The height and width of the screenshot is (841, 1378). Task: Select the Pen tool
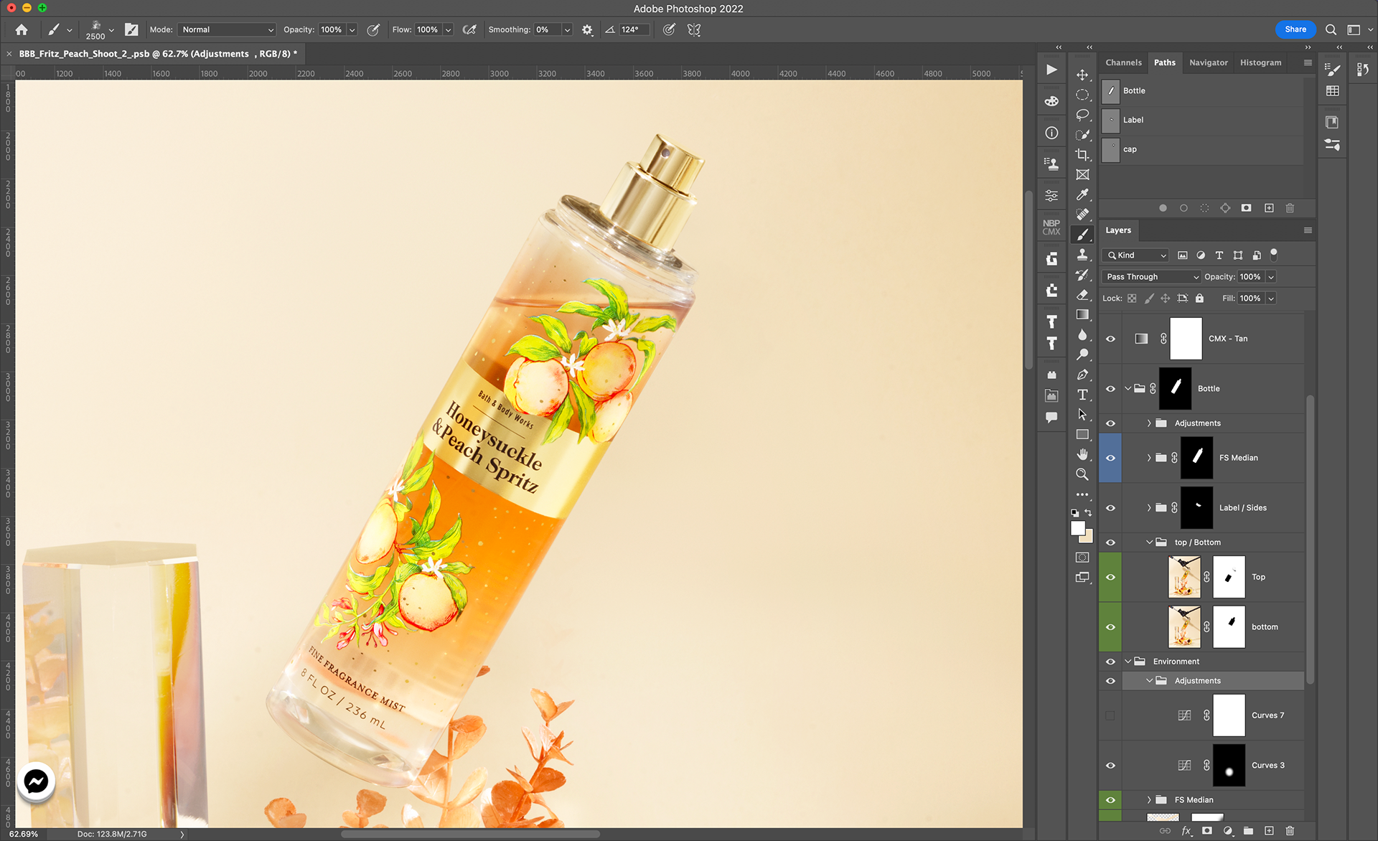click(1082, 375)
